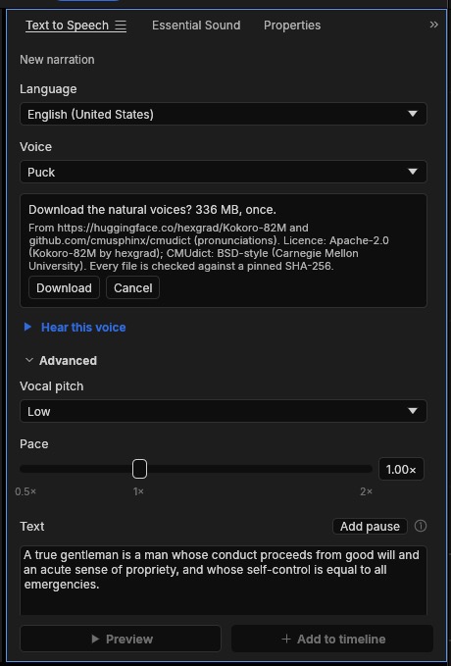This screenshot has width=451, height=666.
Task: Click the New narration heading
Action: pyautogui.click(x=57, y=60)
